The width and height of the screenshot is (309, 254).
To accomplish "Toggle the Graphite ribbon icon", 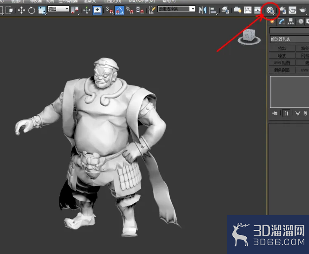I will point(237,10).
